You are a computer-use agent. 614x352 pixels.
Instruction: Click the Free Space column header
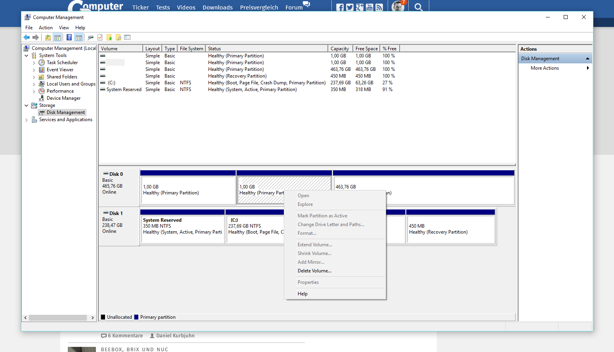point(366,49)
